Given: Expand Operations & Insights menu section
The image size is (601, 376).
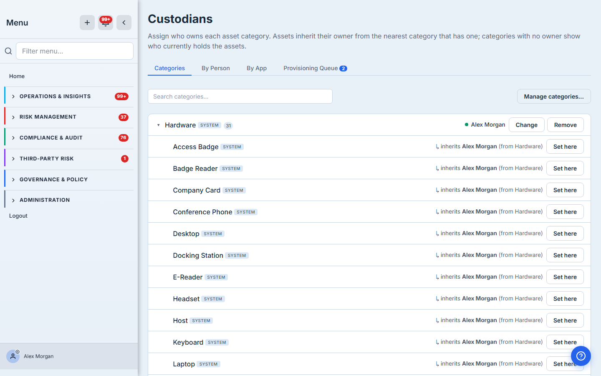Looking at the screenshot, I should tap(69, 97).
